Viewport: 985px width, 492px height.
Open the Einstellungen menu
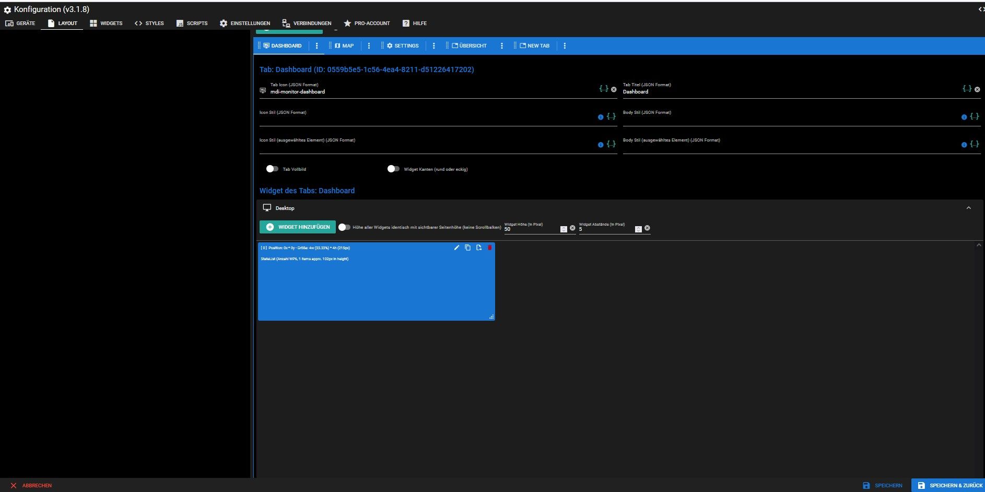point(245,23)
